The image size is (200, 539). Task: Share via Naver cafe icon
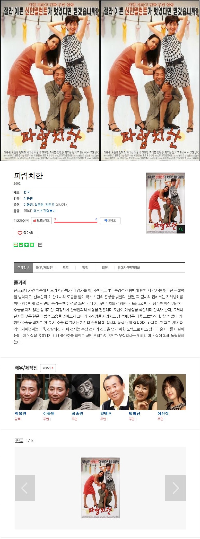tap(21, 245)
